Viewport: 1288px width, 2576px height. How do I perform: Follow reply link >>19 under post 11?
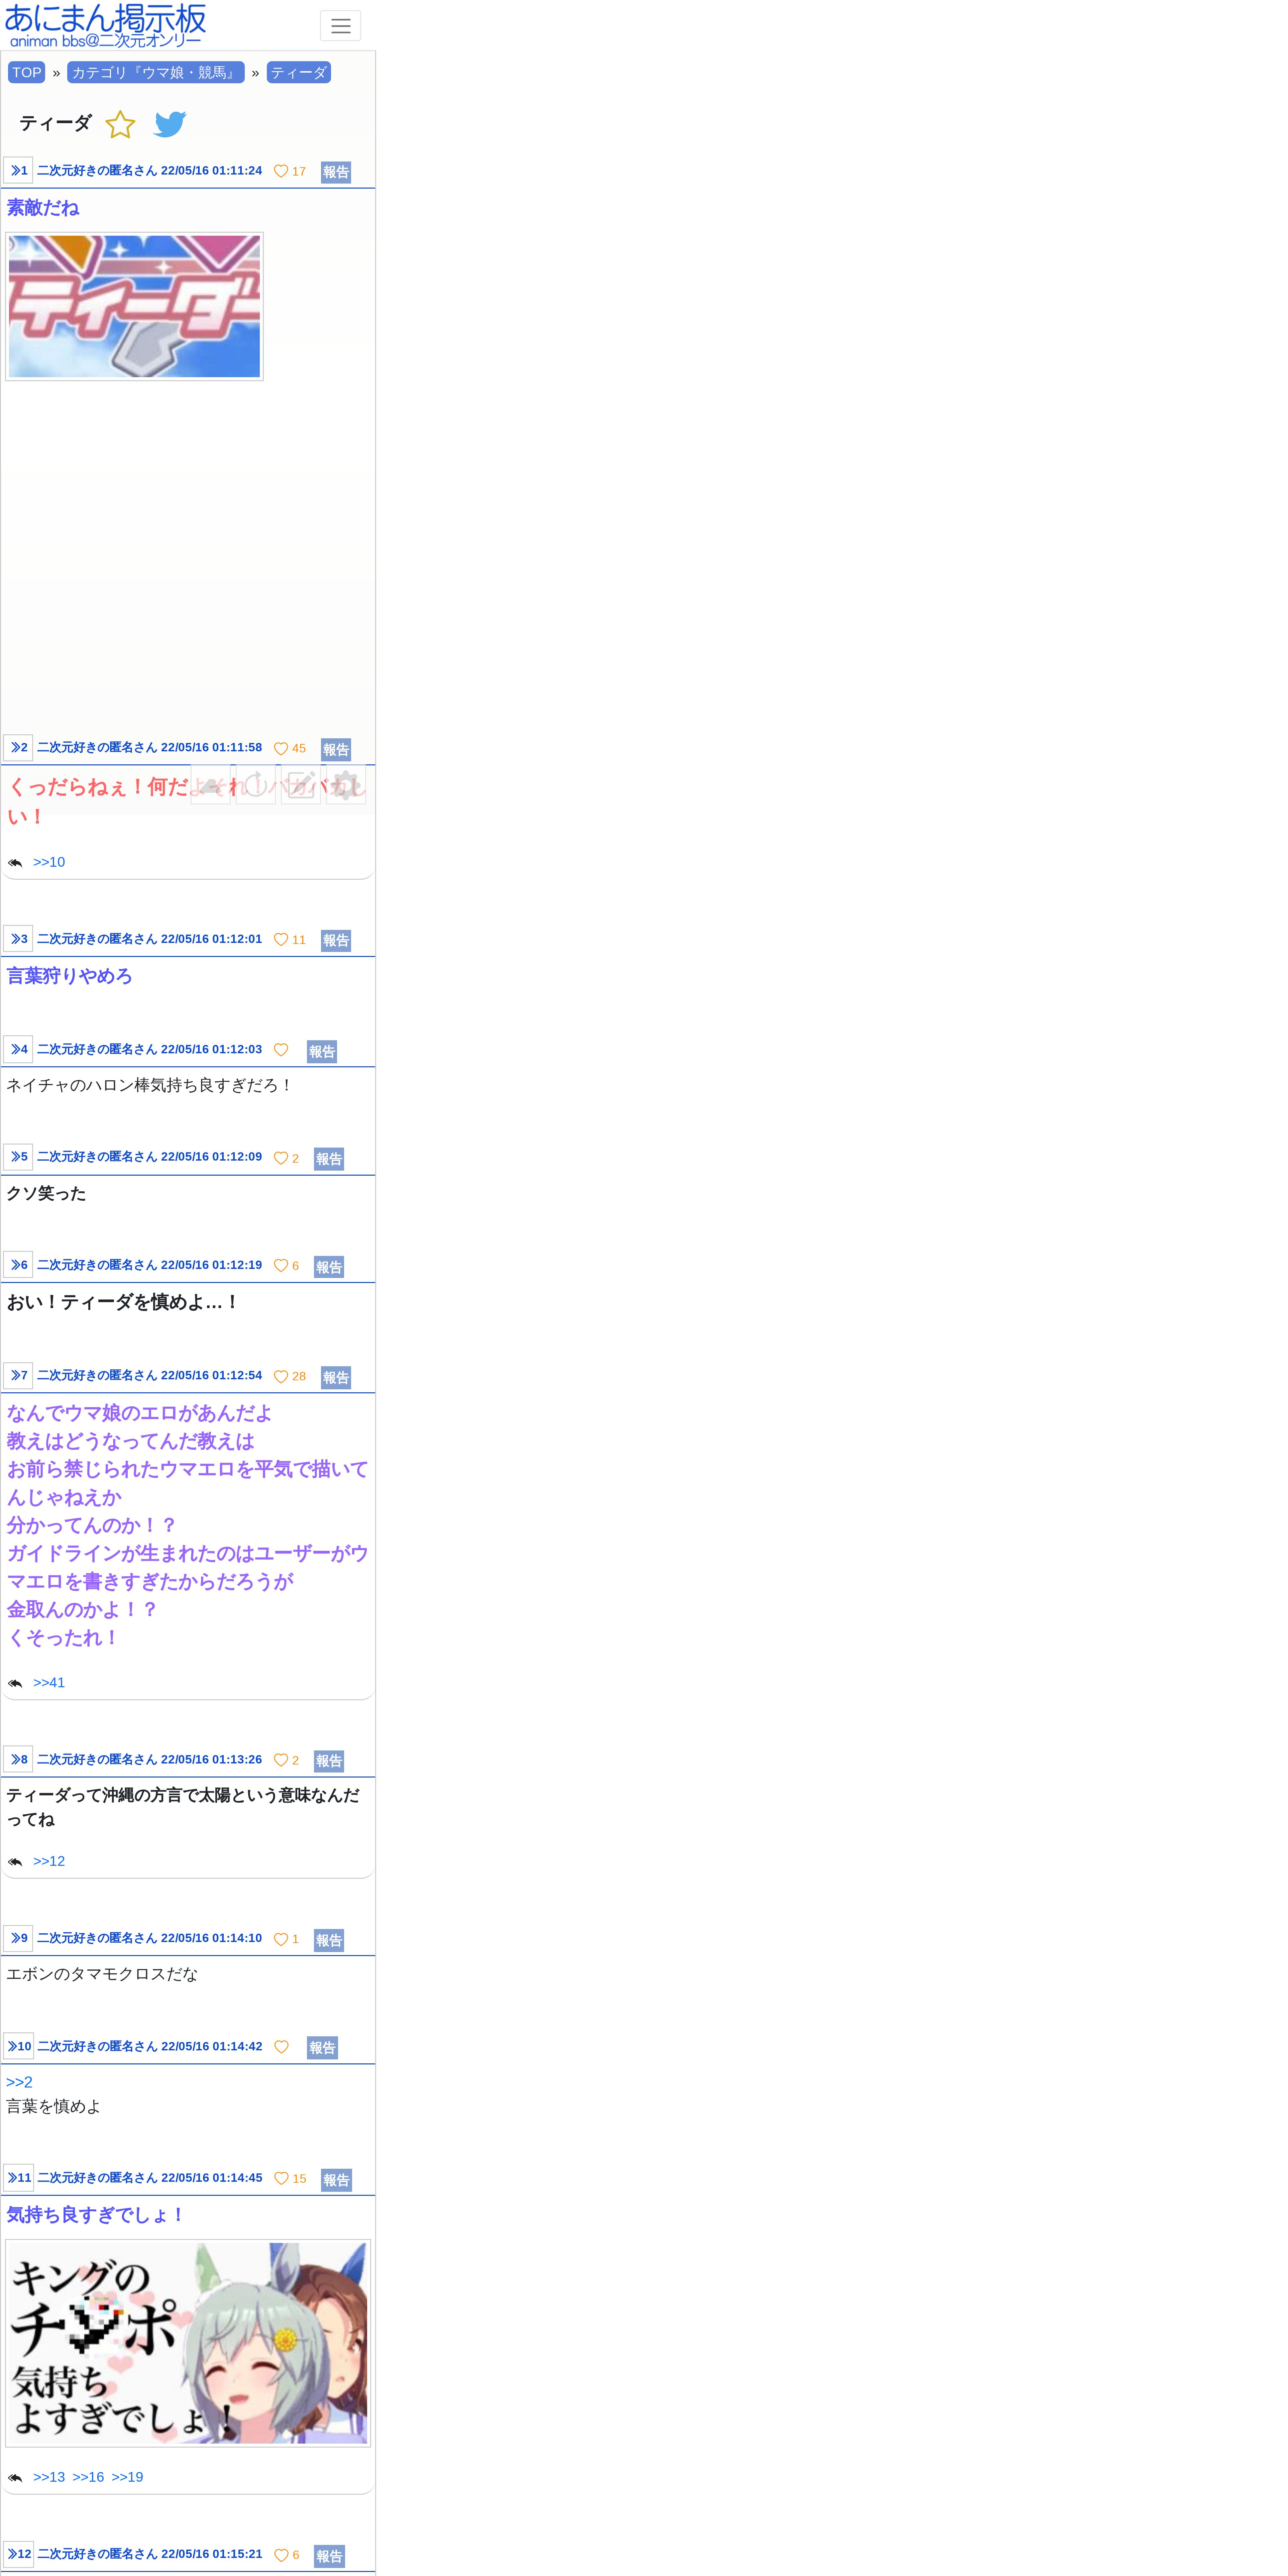[127, 2477]
